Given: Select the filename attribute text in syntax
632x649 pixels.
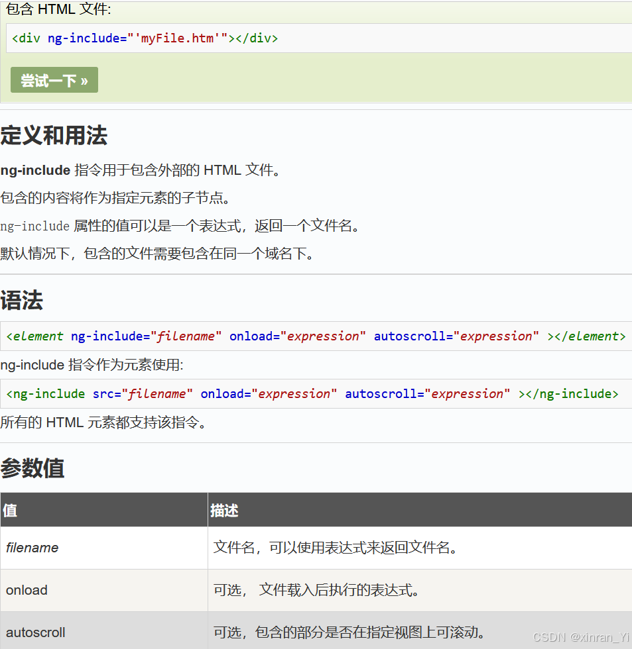Looking at the screenshot, I should (x=188, y=336).
